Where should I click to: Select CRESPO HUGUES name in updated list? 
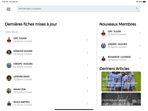23,64
